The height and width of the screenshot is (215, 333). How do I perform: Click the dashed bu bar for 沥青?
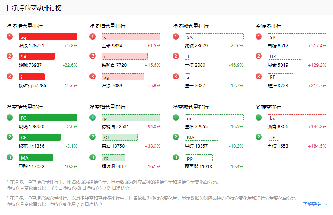(297, 118)
